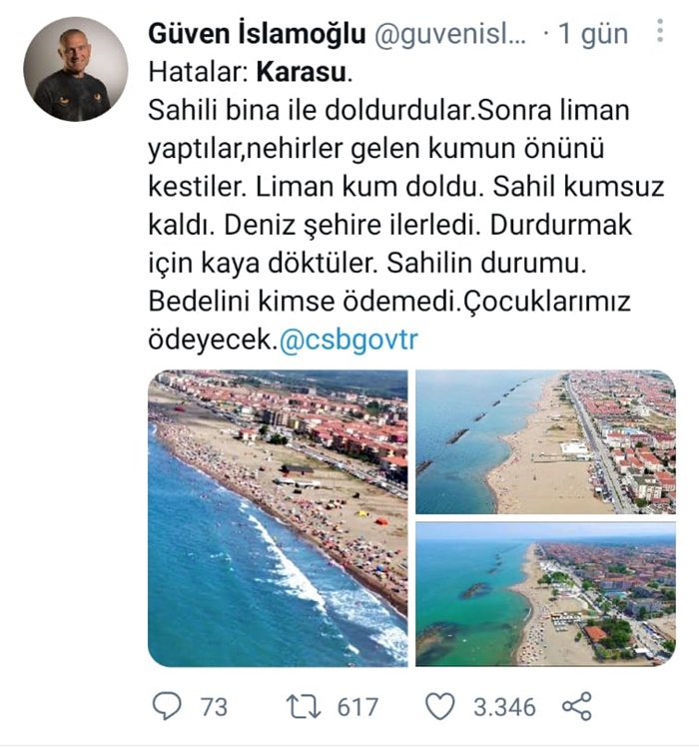
Task: View the 73 replies count
Action: click(214, 707)
